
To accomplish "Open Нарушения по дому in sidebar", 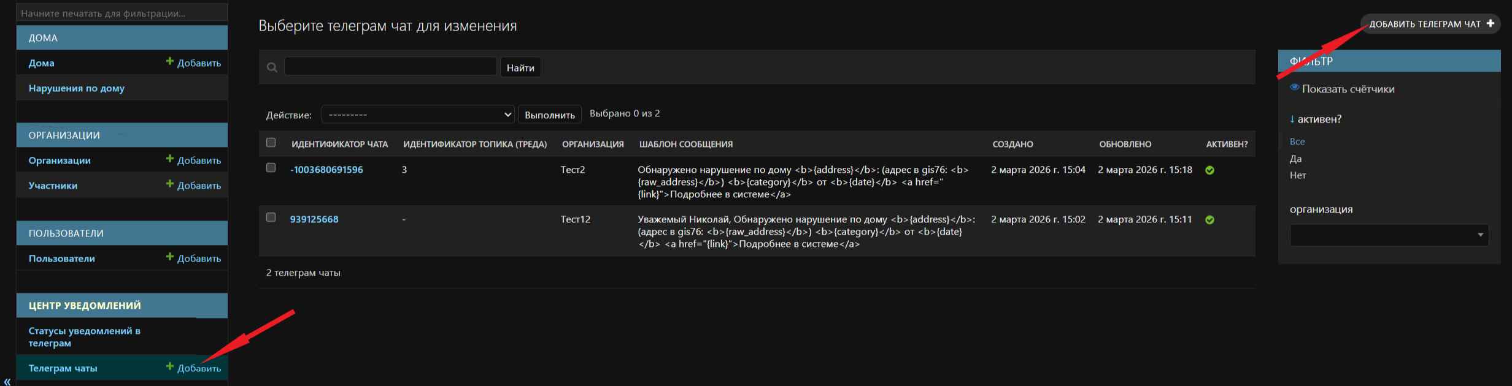I will pos(76,88).
